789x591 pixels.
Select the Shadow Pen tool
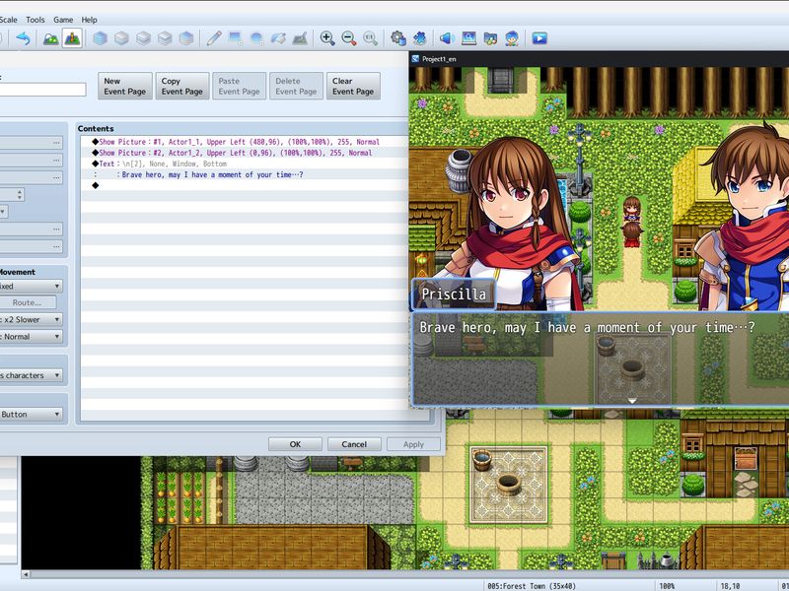(300, 38)
